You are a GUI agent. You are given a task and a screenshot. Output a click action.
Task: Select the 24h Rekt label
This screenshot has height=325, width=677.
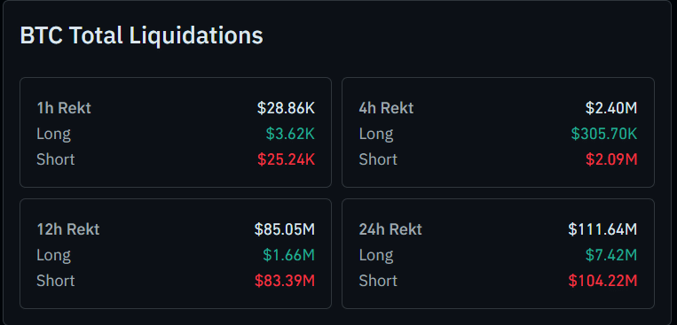(390, 229)
